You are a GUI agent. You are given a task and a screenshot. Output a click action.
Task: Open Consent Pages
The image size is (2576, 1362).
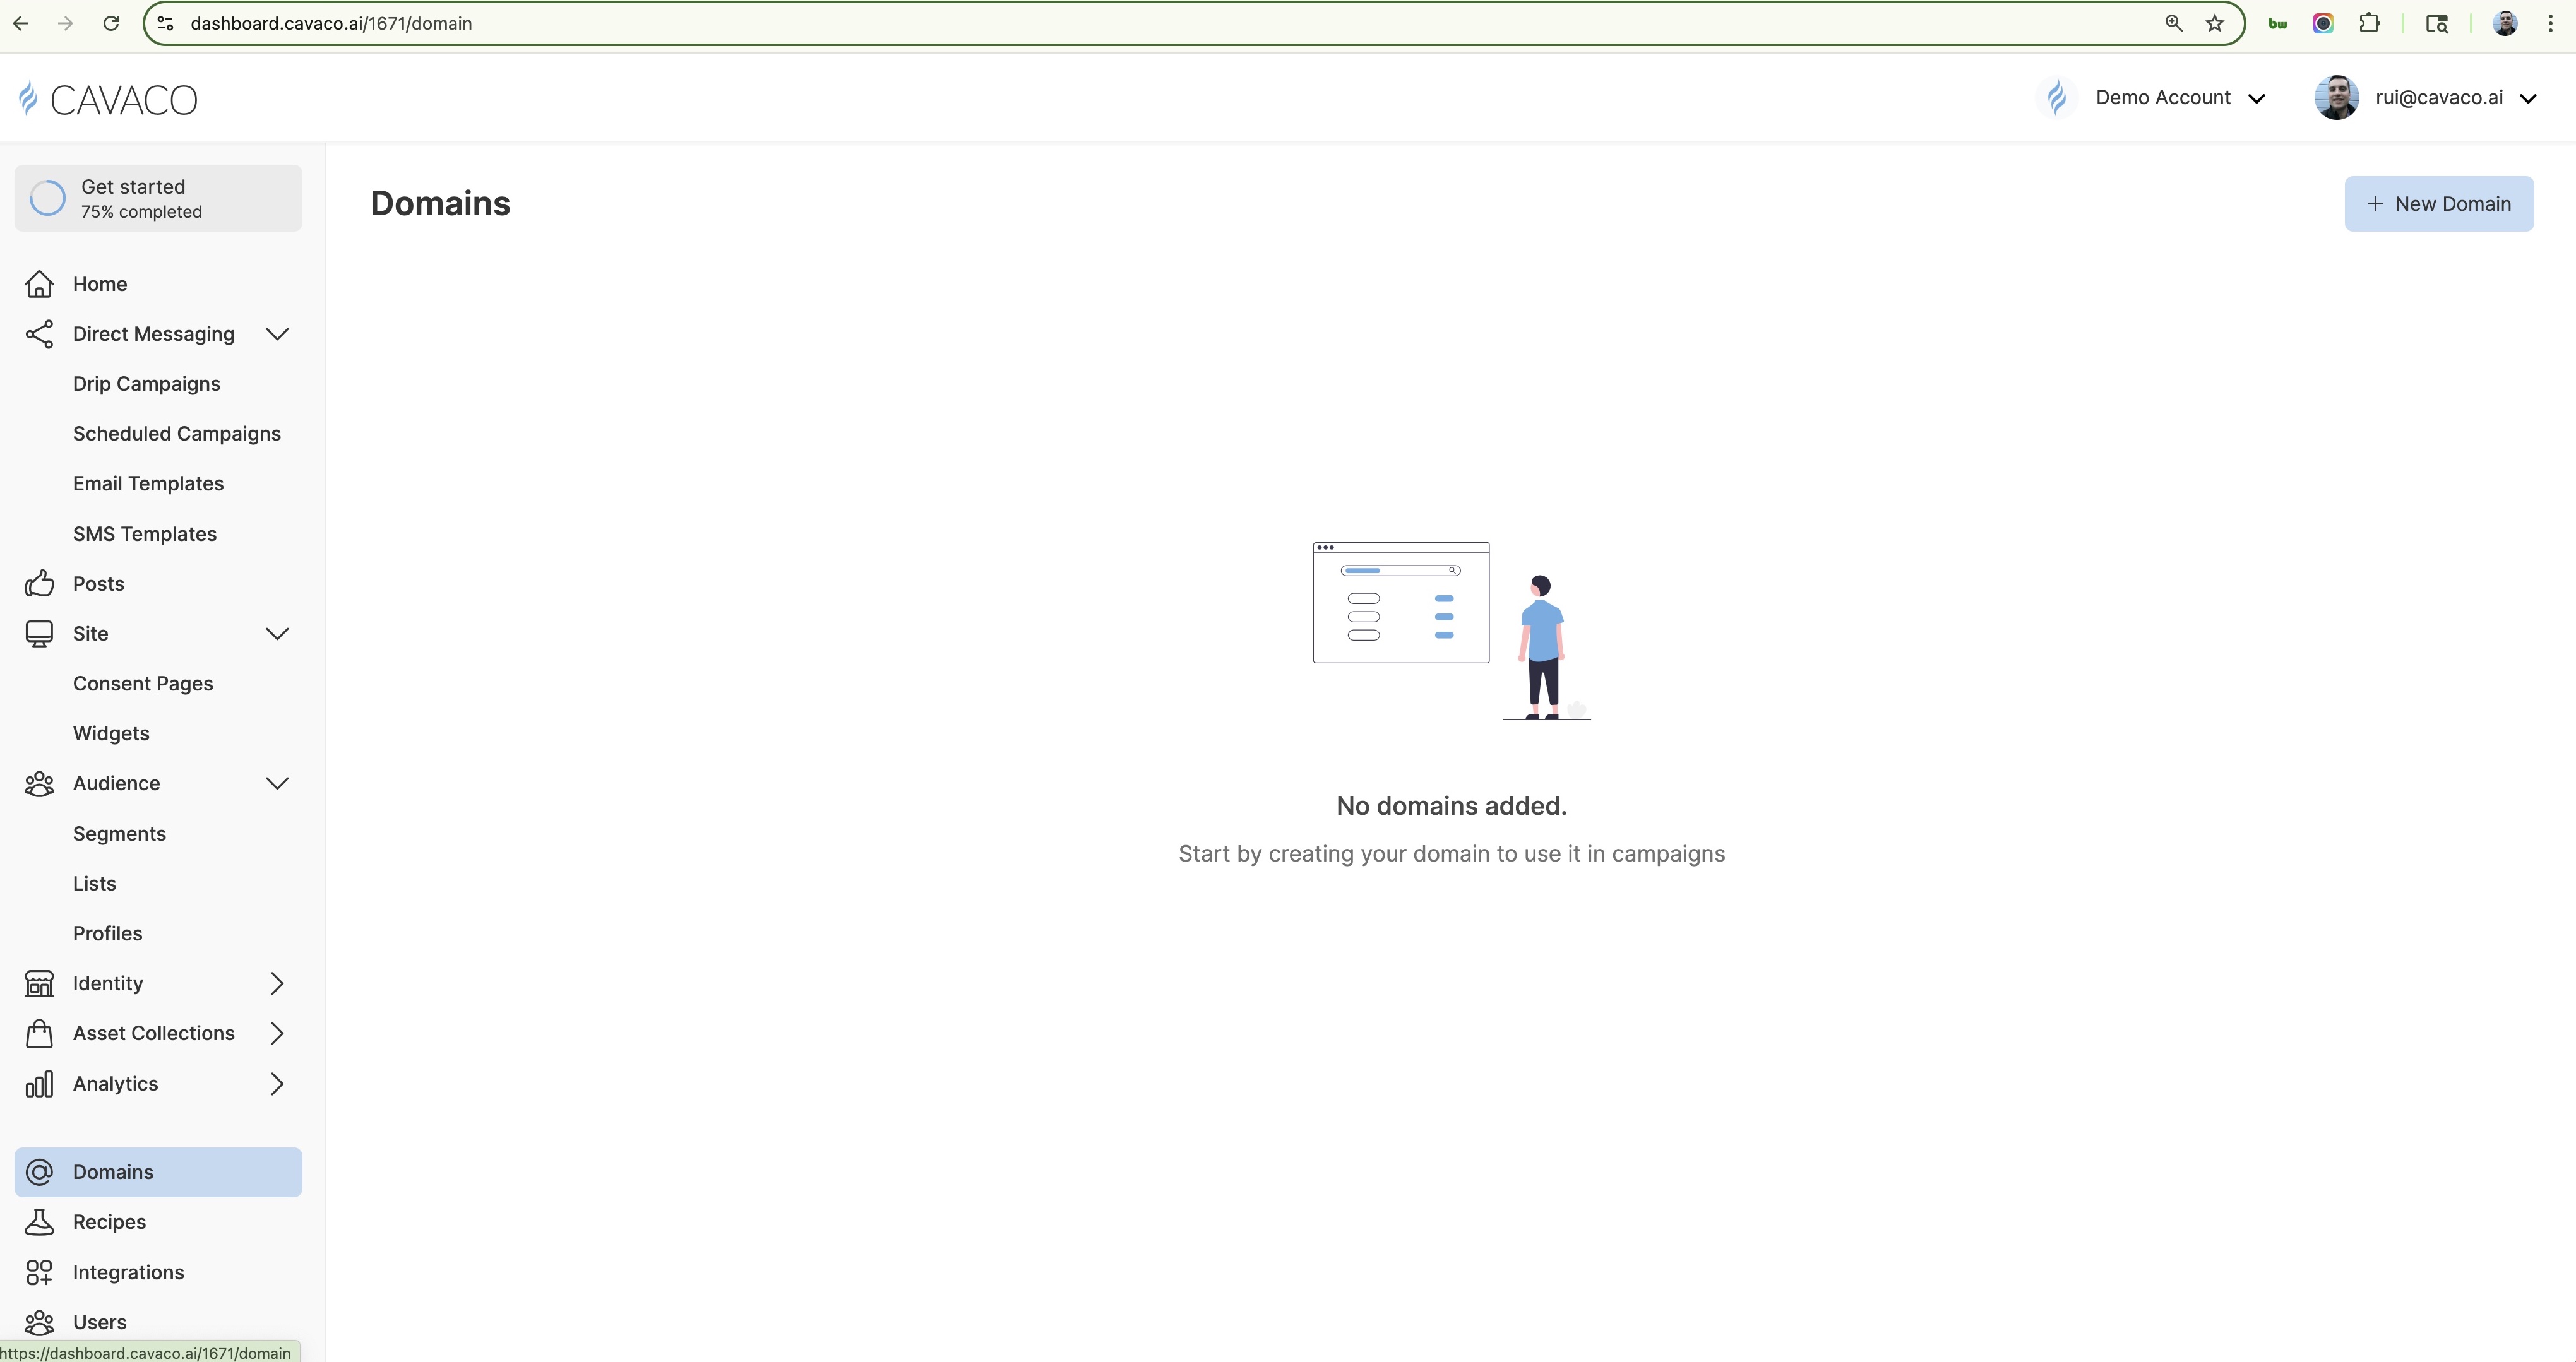point(143,684)
